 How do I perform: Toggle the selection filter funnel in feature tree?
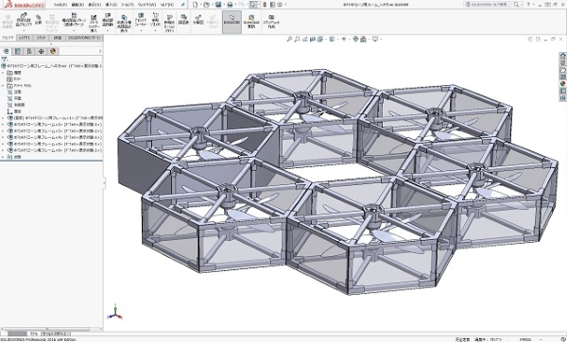point(5,60)
